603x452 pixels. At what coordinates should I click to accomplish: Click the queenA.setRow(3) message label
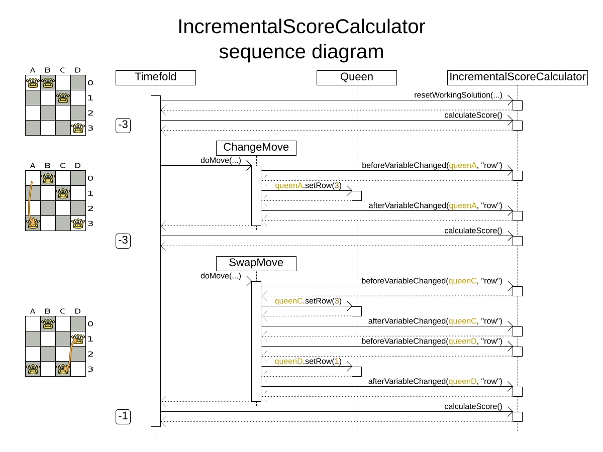tap(308, 185)
